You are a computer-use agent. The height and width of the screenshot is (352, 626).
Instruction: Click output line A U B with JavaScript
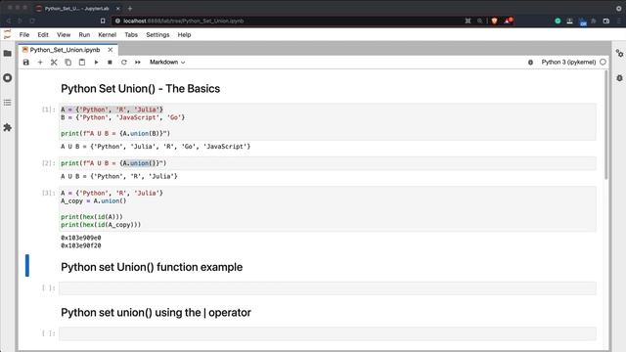[x=156, y=147]
